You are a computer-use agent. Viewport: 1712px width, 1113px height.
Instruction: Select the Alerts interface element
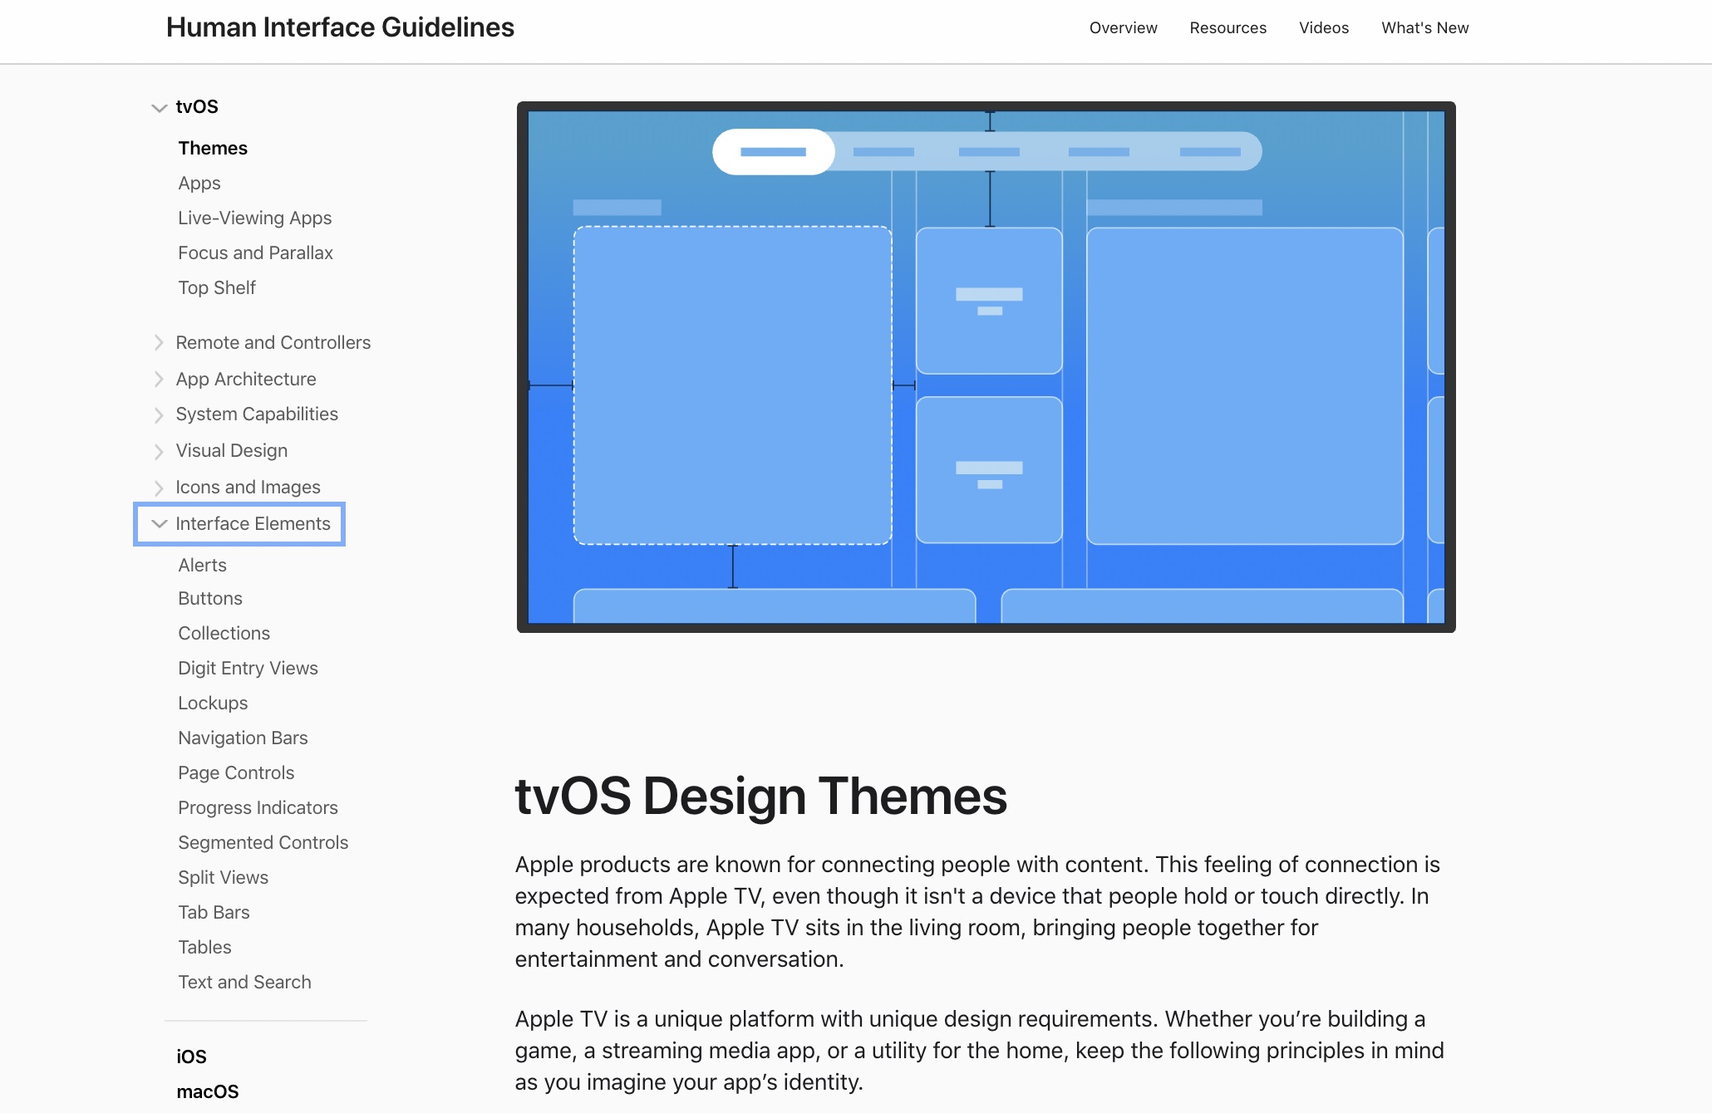[x=202, y=563]
